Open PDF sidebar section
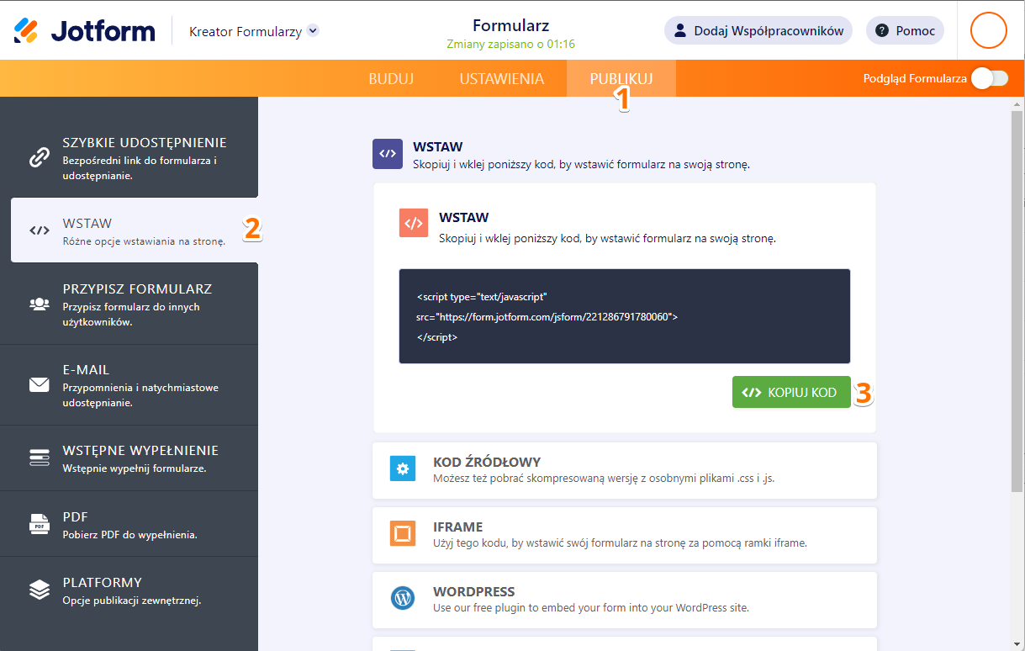 coord(129,523)
